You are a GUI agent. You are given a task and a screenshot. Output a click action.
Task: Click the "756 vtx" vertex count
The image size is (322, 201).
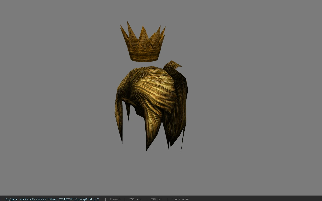[x=135, y=199]
